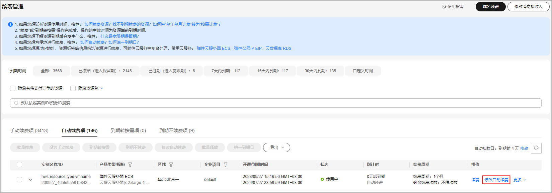Expand the hws.resource.type.vmname row details
552x193 pixels.
(30, 180)
